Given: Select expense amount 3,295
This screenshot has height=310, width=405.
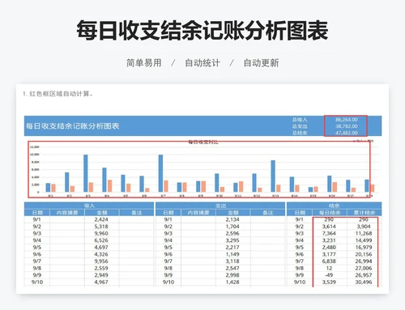Looking at the screenshot, I should [232, 240].
